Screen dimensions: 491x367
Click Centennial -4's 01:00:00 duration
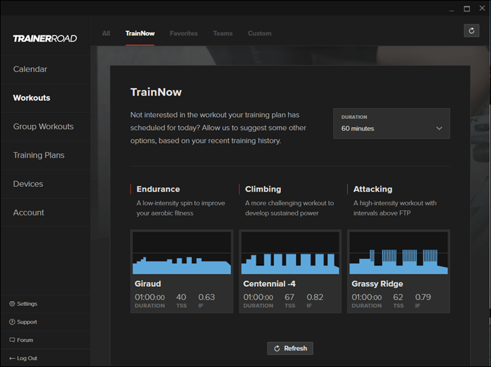258,297
